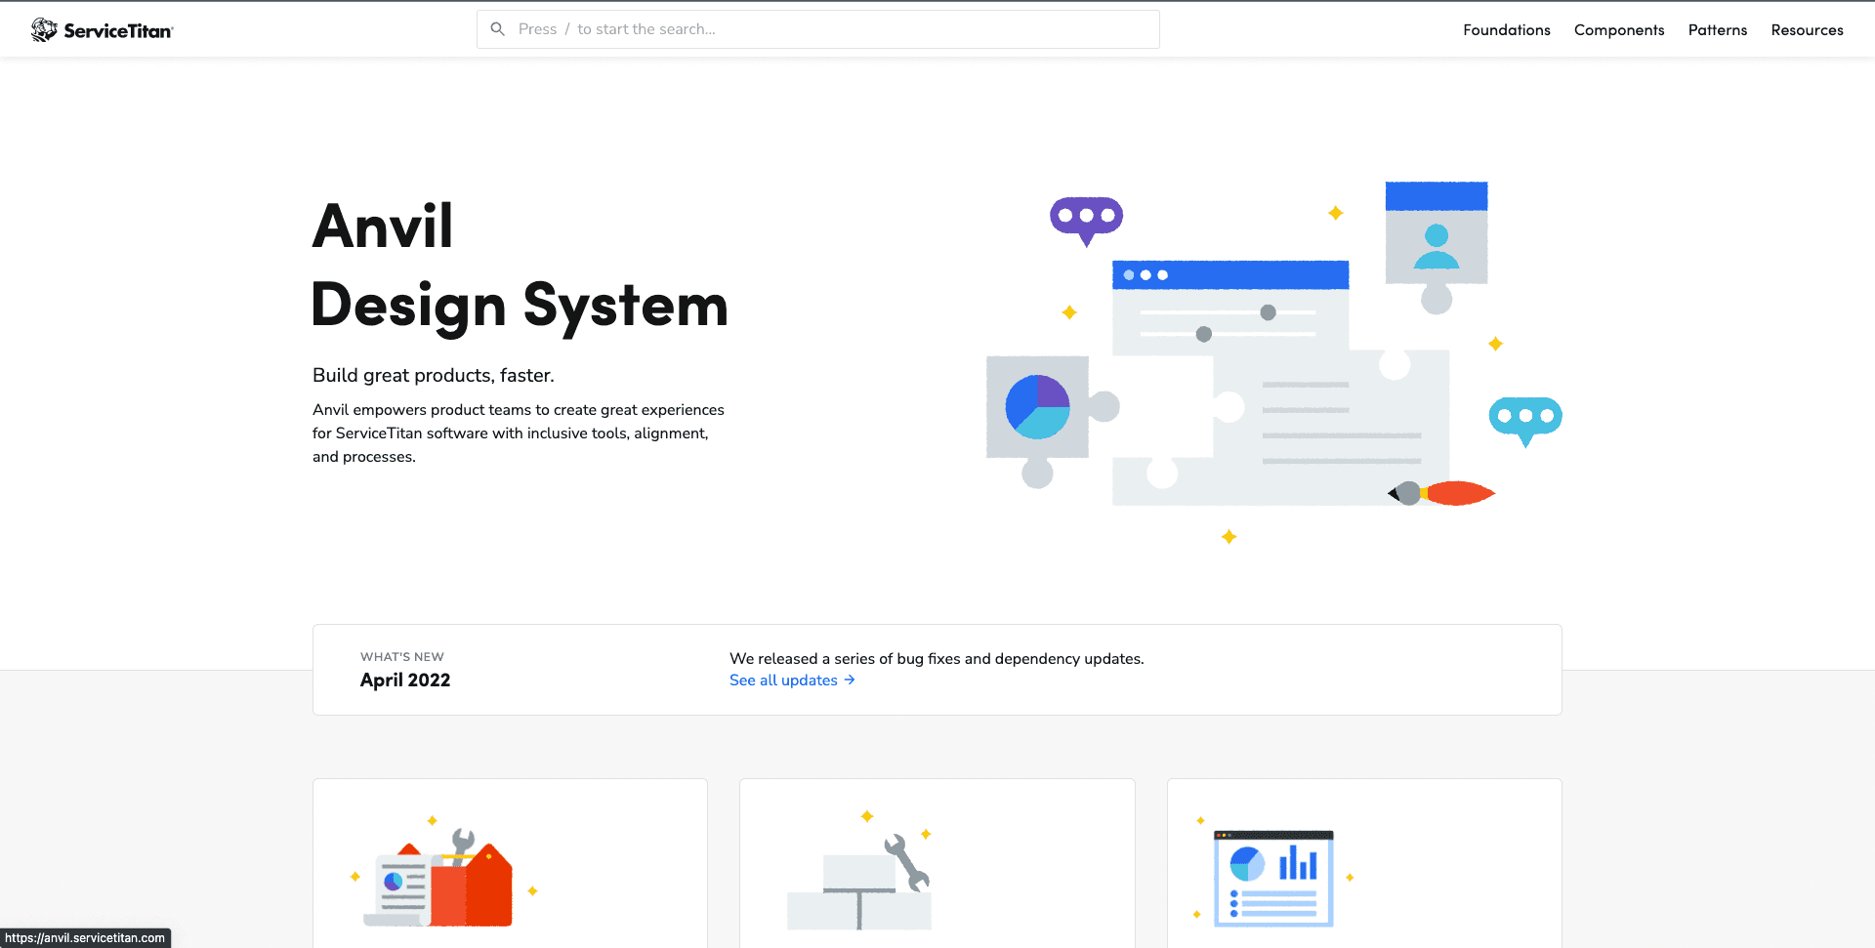Open the chart dashboard illustration card

[1364, 863]
